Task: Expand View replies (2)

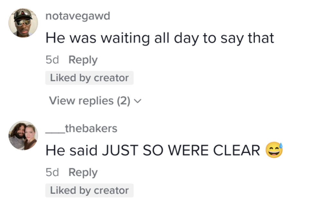Action: [90, 101]
